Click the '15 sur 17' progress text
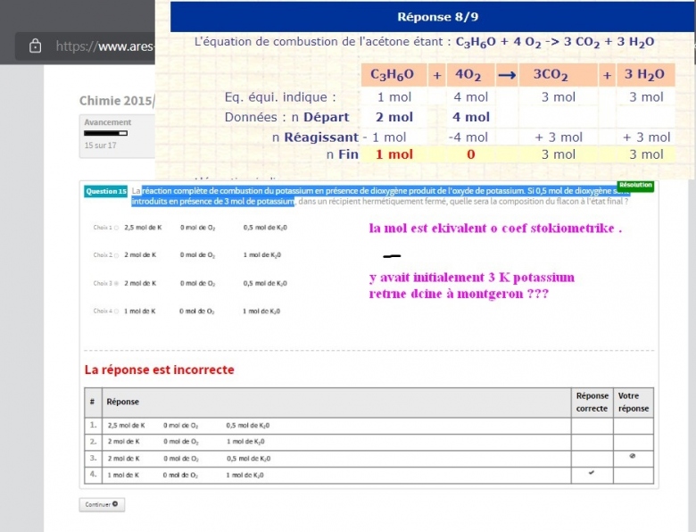Screen dimensions: 696x532 [x=100, y=145]
